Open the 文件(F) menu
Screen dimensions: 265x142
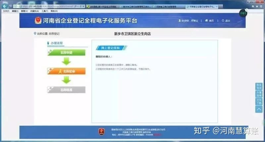[6, 11]
